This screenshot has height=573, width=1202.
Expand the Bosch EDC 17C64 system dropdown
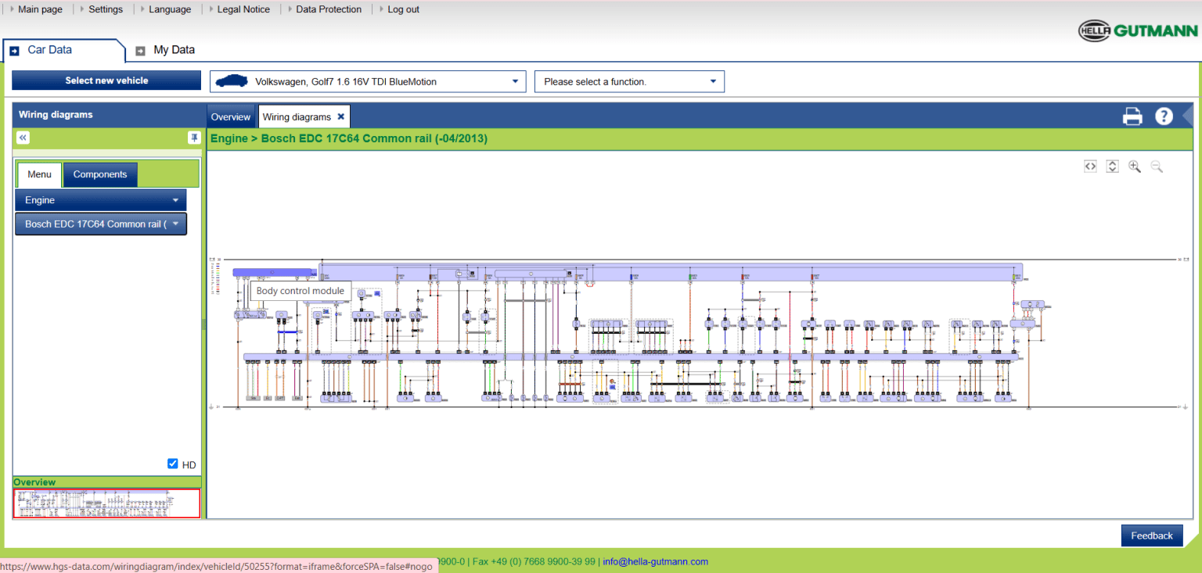tap(101, 224)
